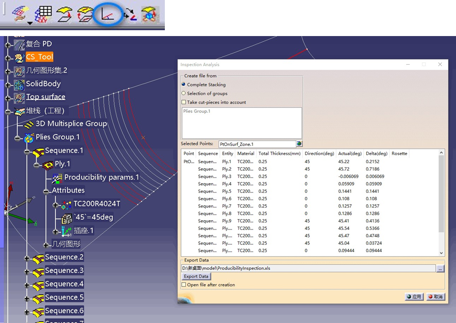Select the Ply.3 row in the table
456x323 pixels.
[x=310, y=176]
